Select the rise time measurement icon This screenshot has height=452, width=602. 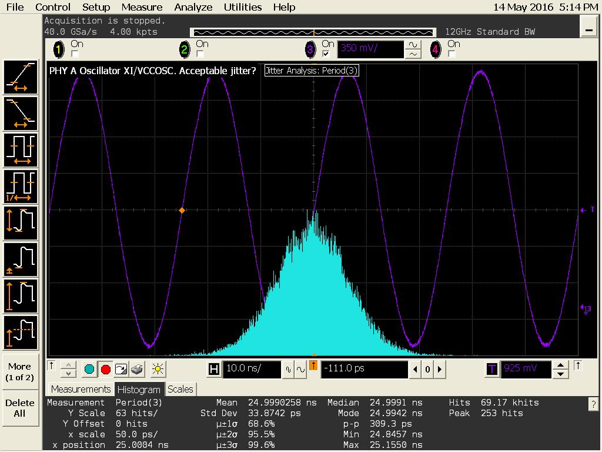coord(21,77)
